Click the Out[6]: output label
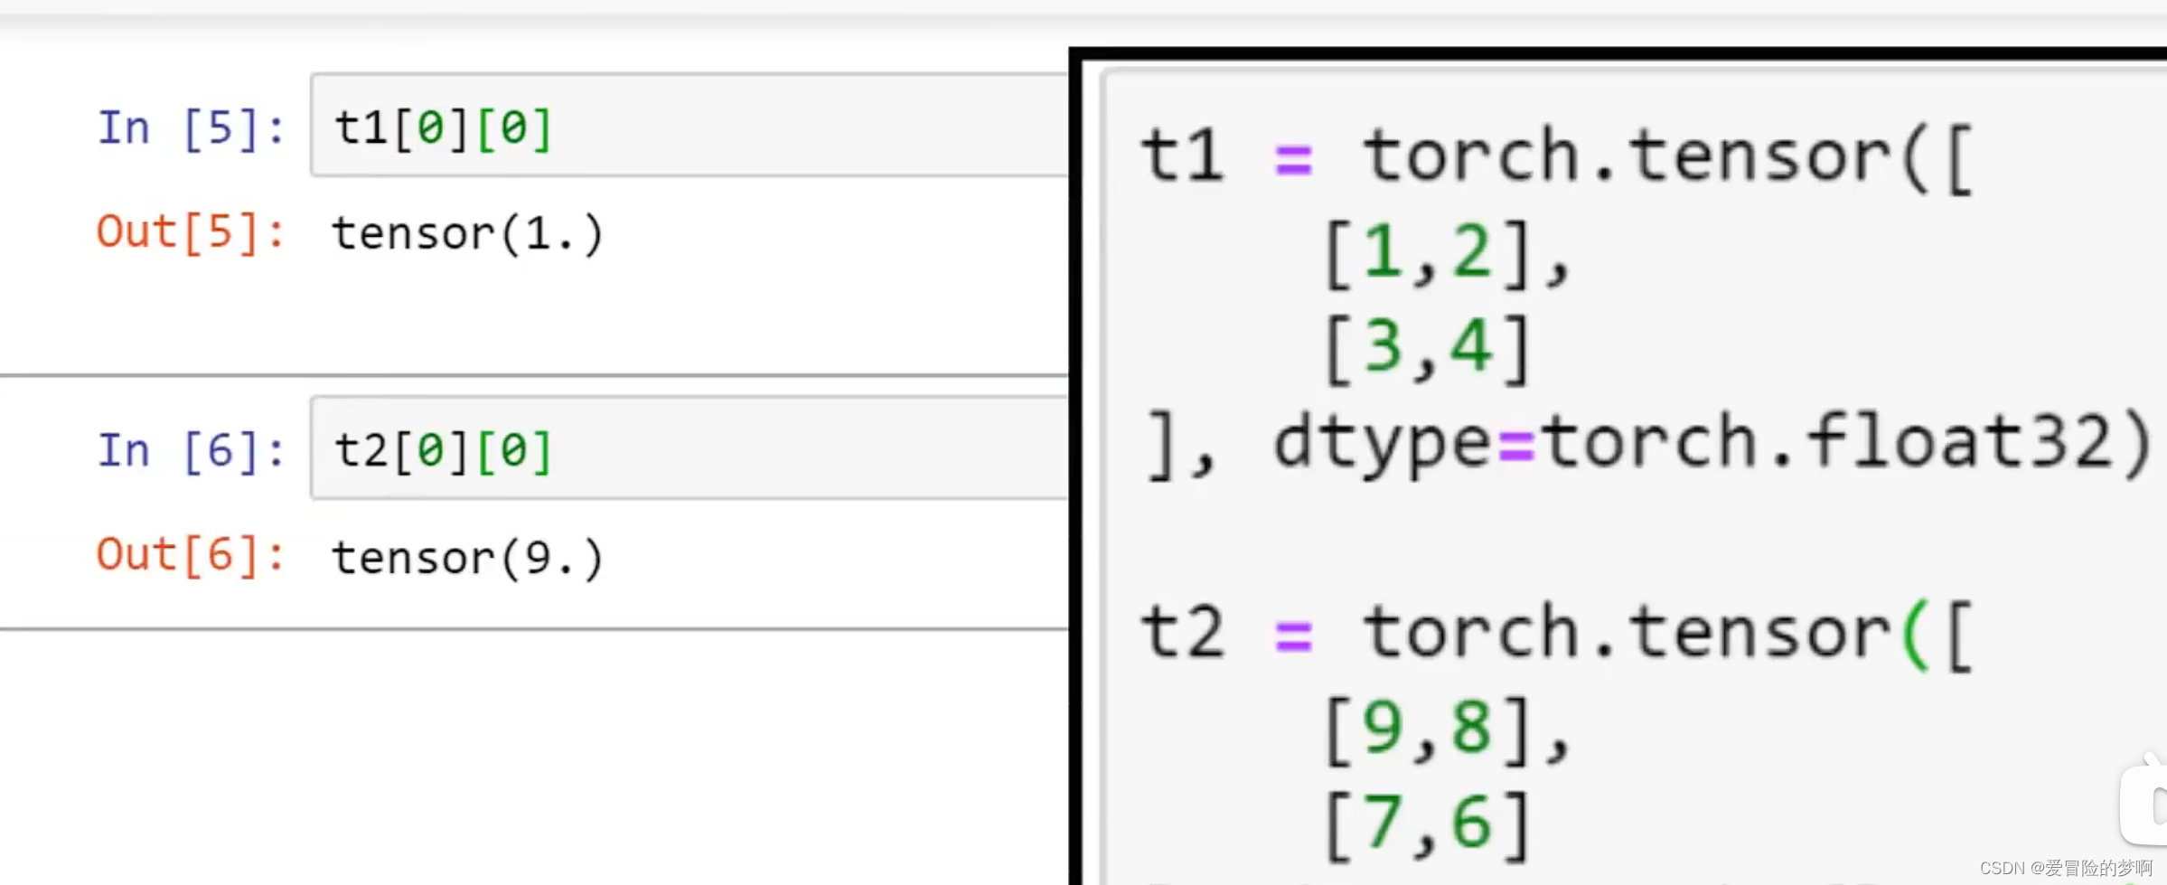The width and height of the screenshot is (2167, 885). tap(191, 555)
